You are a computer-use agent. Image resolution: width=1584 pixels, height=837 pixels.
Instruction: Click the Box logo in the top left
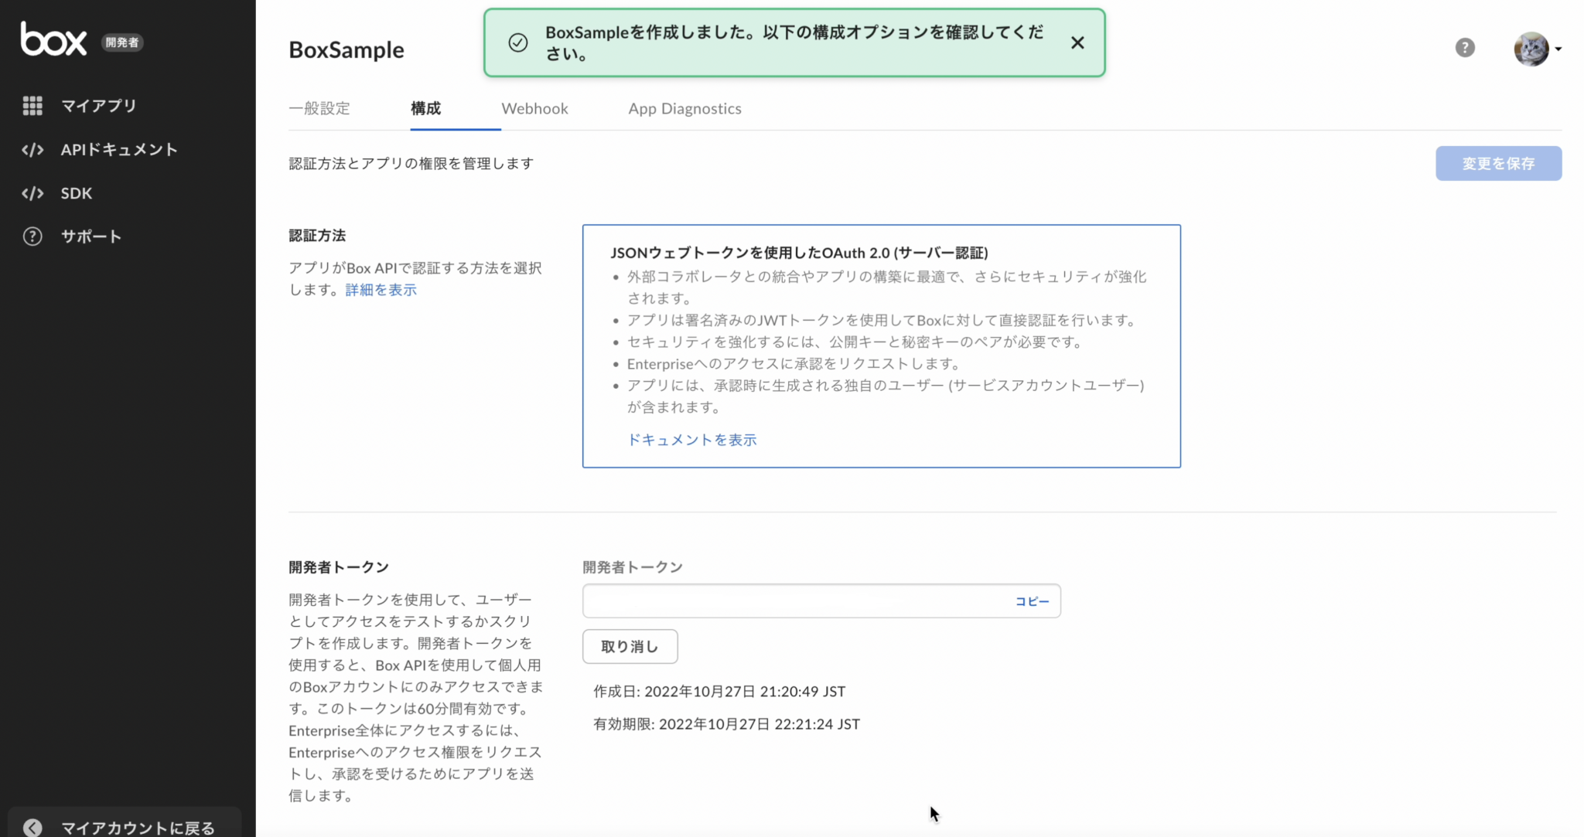(54, 39)
